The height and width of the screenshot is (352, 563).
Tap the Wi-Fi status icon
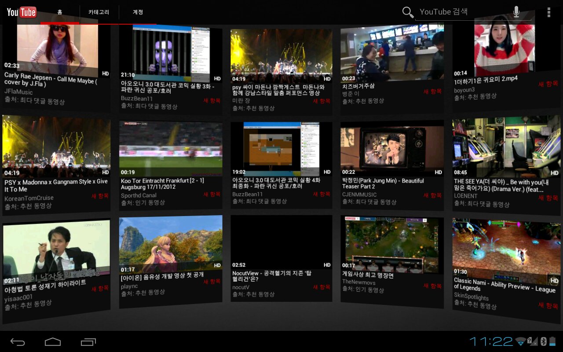coord(521,341)
